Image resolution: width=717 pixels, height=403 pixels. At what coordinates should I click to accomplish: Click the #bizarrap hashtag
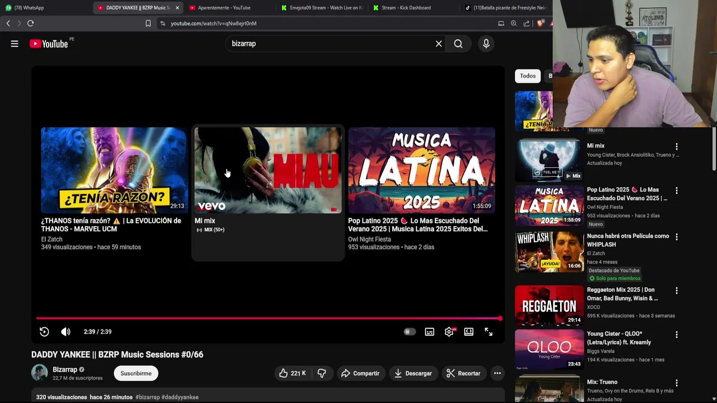tap(147, 397)
